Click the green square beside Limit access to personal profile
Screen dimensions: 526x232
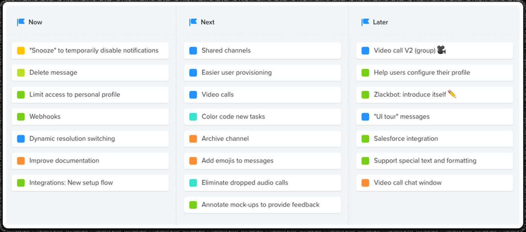coord(21,95)
